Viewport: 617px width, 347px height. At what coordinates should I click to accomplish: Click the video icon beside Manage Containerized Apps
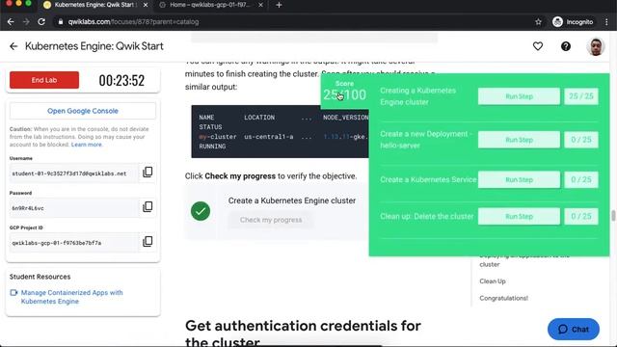[x=13, y=293]
